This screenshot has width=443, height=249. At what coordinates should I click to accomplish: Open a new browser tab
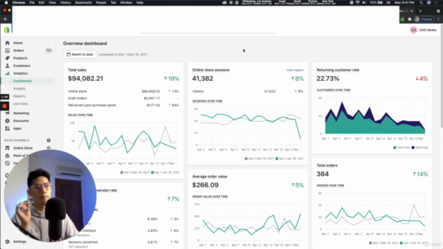click(420, 11)
